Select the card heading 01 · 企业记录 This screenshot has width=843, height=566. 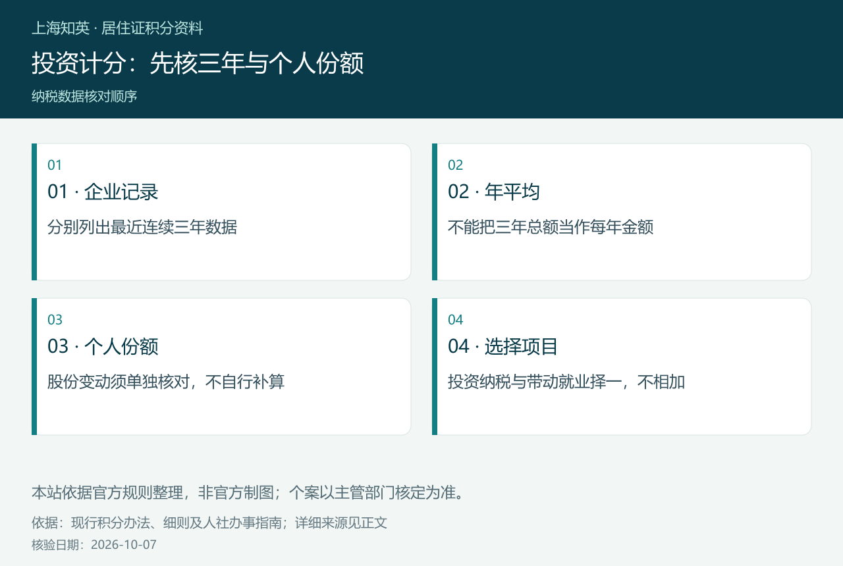[103, 192]
